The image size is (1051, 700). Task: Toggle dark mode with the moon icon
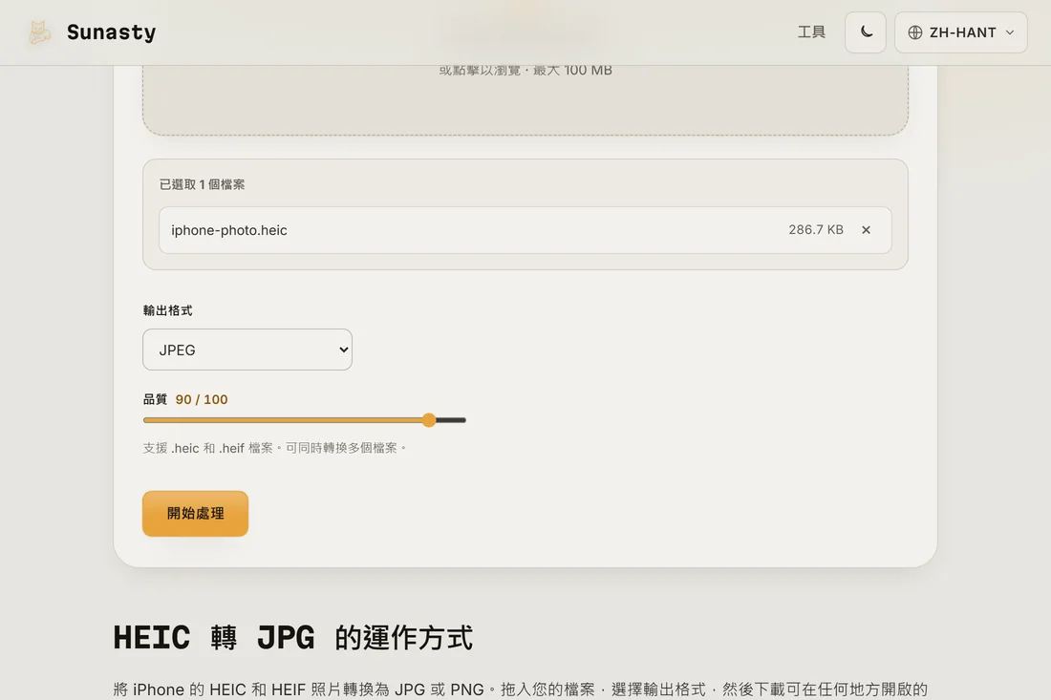tap(866, 32)
